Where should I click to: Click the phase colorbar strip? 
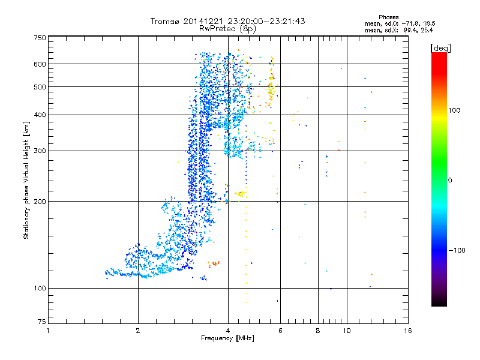[x=439, y=179]
